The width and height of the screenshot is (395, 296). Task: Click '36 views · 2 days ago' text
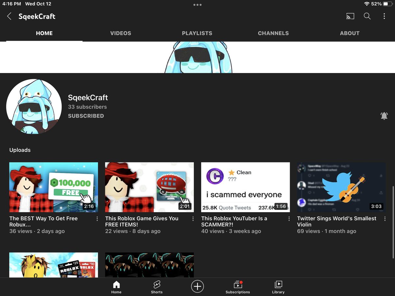pyautogui.click(x=37, y=231)
